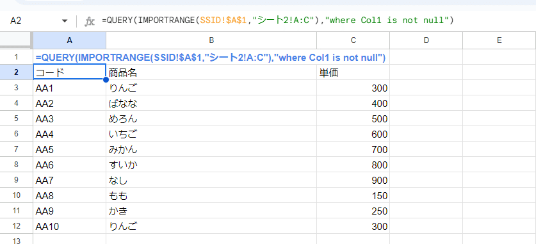Click the 単価 header cell
This screenshot has width=536, height=244.
pyautogui.click(x=353, y=72)
